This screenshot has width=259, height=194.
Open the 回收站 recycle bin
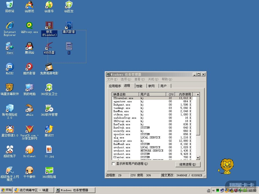(10, 5)
